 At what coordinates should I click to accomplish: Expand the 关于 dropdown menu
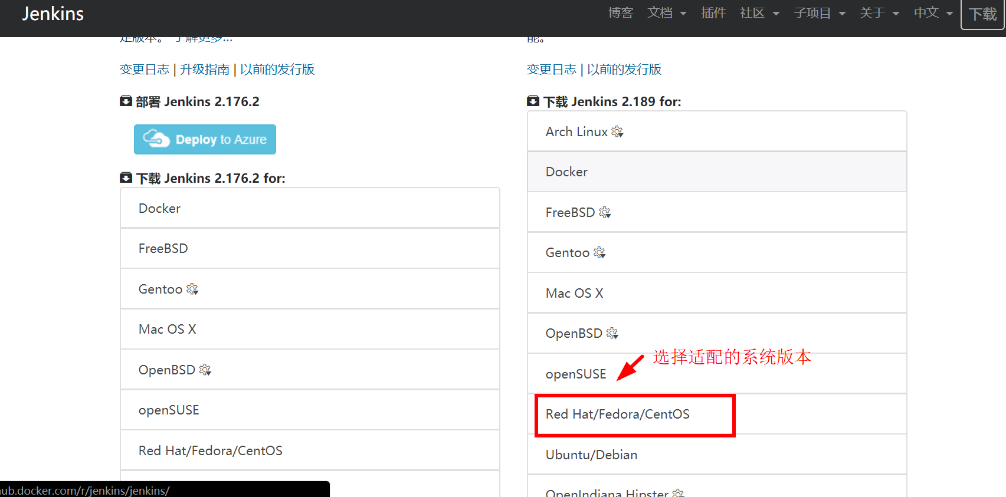click(x=879, y=13)
